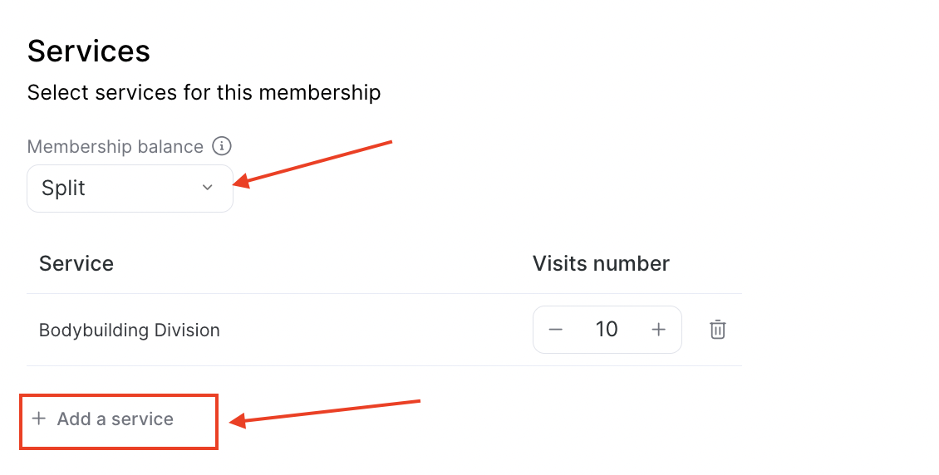Click the word Split inside the dropdown
Image resolution: width=939 pixels, height=475 pixels.
[x=63, y=189]
